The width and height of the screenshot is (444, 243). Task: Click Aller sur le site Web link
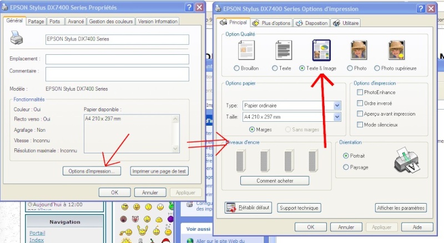(x=220, y=241)
